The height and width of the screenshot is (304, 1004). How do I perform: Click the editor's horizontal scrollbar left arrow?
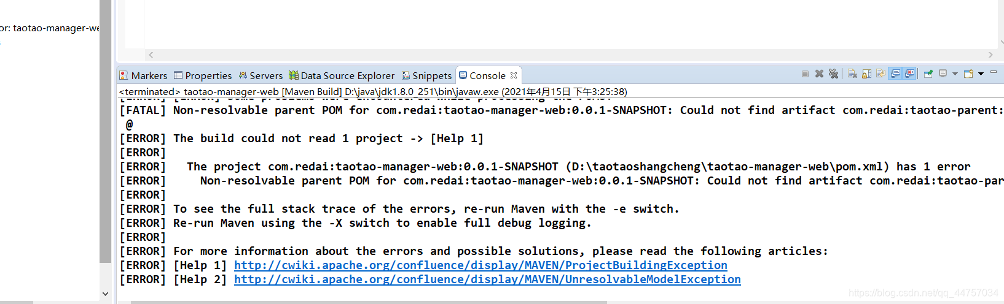[151, 55]
